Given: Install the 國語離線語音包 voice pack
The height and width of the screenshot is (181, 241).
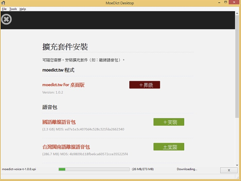Looking at the screenshot, I should pos(169,122).
